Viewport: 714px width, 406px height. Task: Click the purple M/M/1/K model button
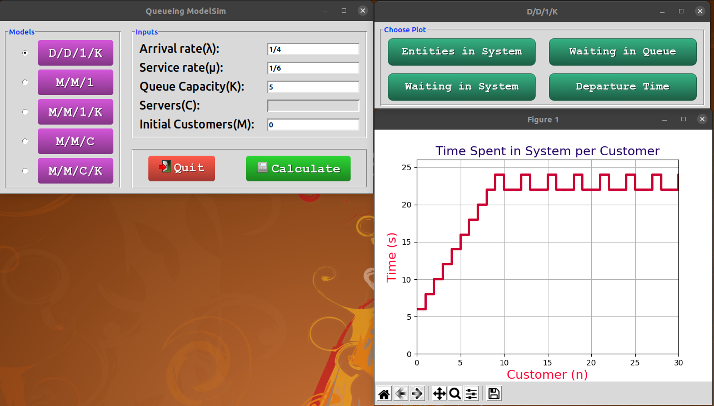pos(76,112)
